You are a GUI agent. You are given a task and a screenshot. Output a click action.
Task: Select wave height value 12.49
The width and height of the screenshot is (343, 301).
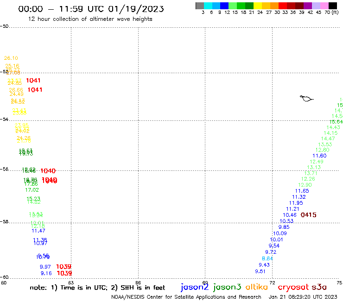(317, 162)
